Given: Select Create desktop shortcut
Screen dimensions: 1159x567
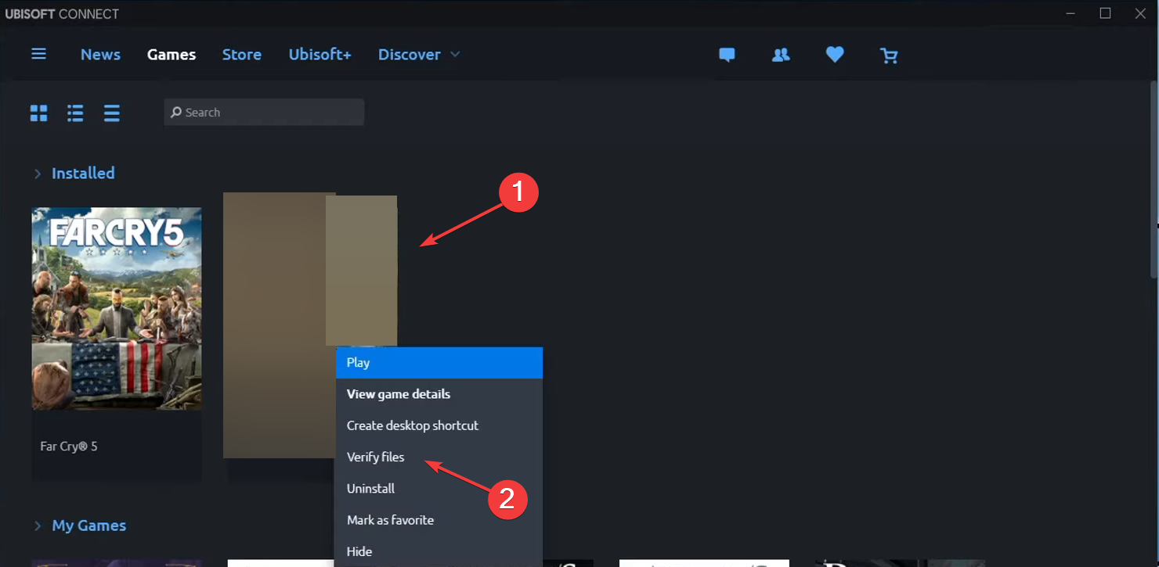Looking at the screenshot, I should pos(439,425).
